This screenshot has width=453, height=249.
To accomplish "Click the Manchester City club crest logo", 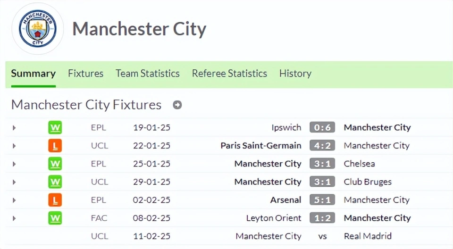I will tap(38, 29).
